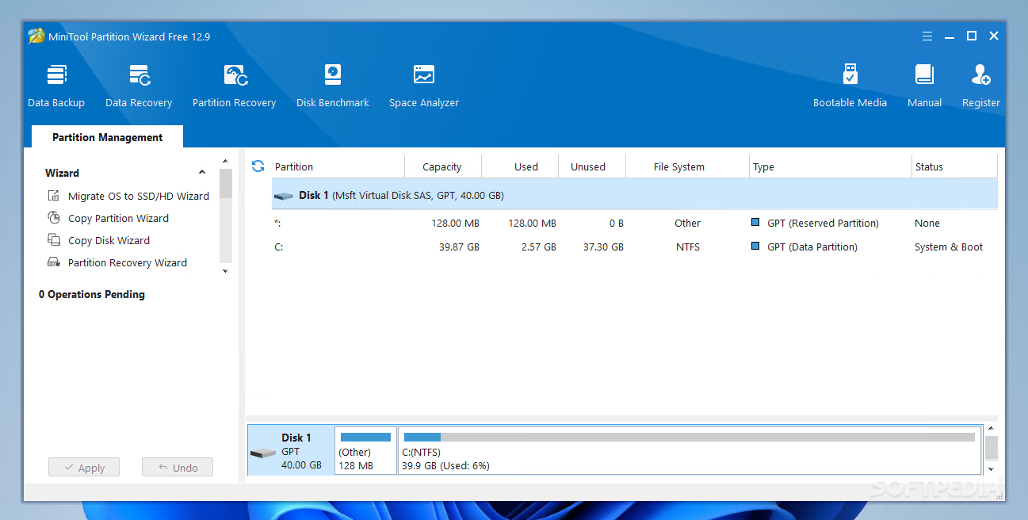Click the sidebar scroll up arrow
This screenshot has width=1028, height=520.
click(225, 162)
